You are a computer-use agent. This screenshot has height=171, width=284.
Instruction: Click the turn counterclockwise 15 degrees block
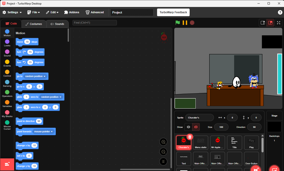point(30,62)
